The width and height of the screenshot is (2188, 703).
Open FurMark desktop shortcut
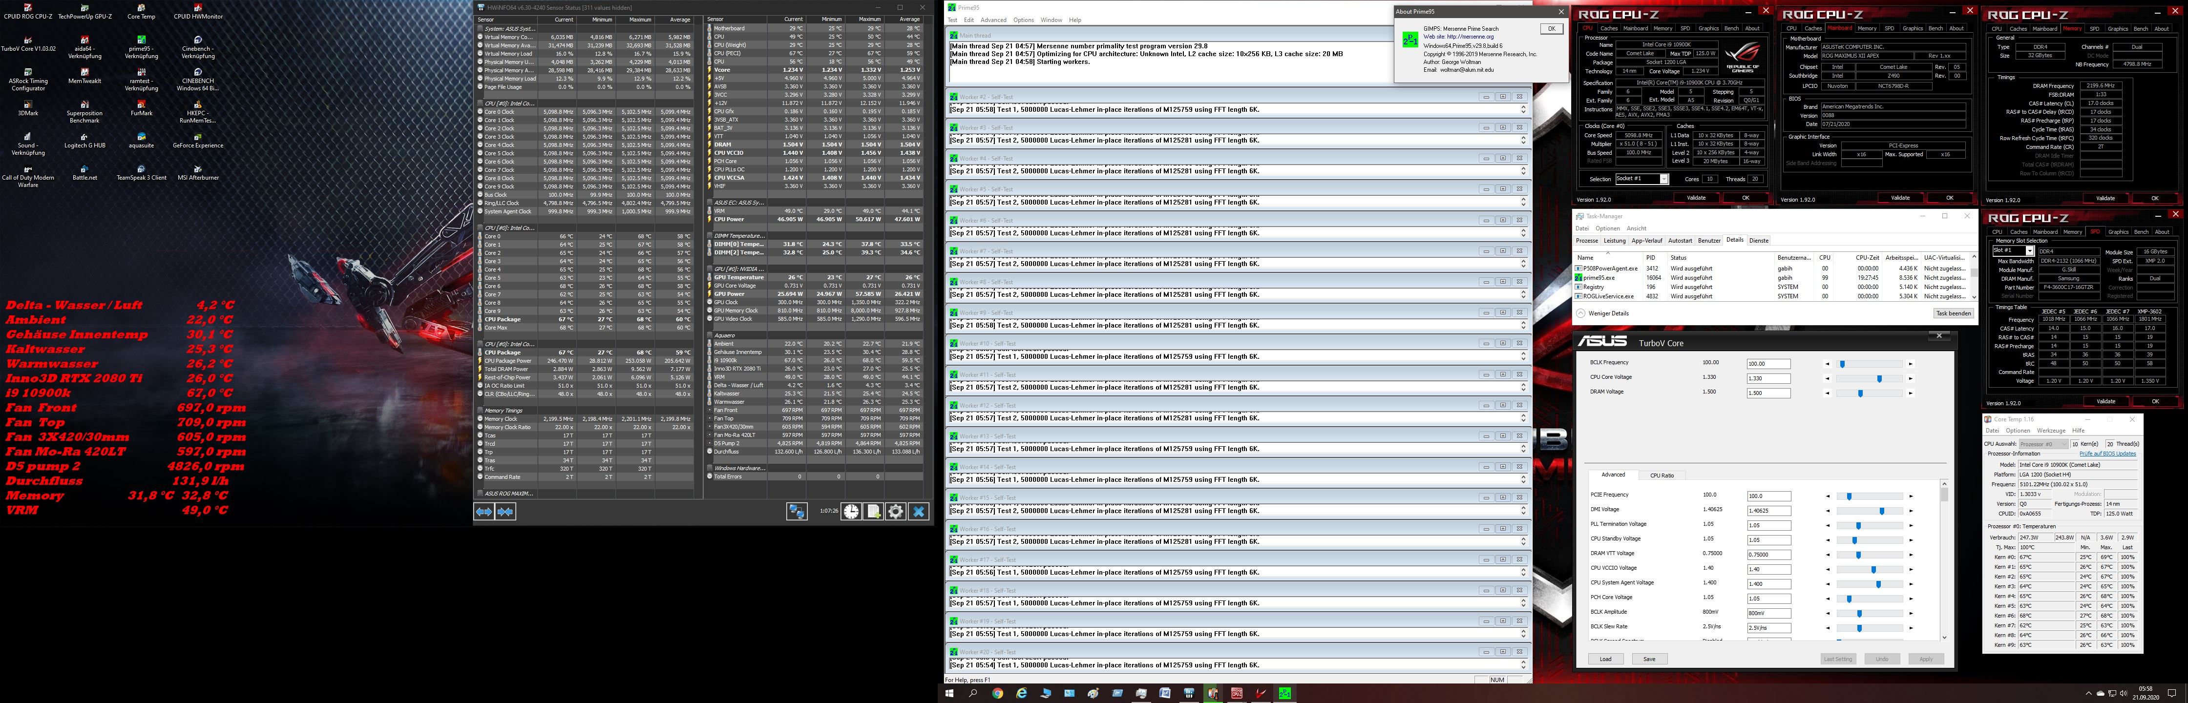coord(141,108)
